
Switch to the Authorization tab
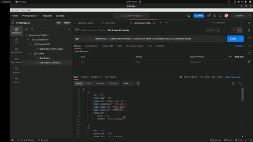tap(91, 46)
